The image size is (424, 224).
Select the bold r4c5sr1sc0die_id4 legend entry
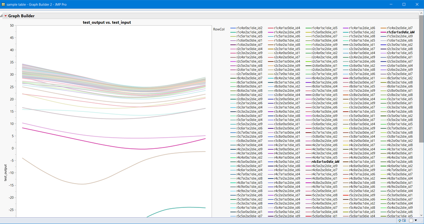pyautogui.click(x=325, y=162)
